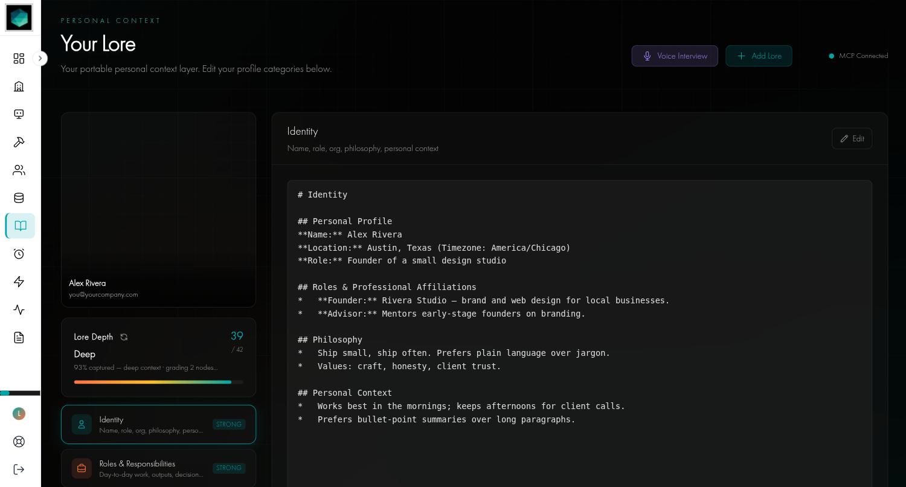The height and width of the screenshot is (487, 906).
Task: Open the document icon in sidebar
Action: coord(19,337)
